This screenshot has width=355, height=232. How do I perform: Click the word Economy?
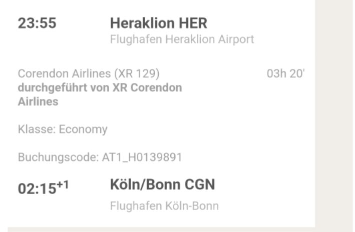click(x=83, y=129)
